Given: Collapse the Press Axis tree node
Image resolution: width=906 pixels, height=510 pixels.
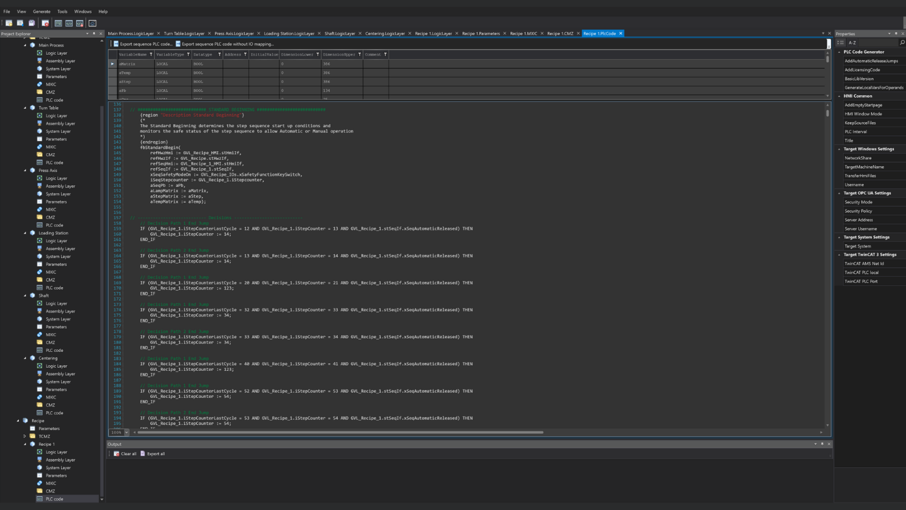Looking at the screenshot, I should click(25, 170).
